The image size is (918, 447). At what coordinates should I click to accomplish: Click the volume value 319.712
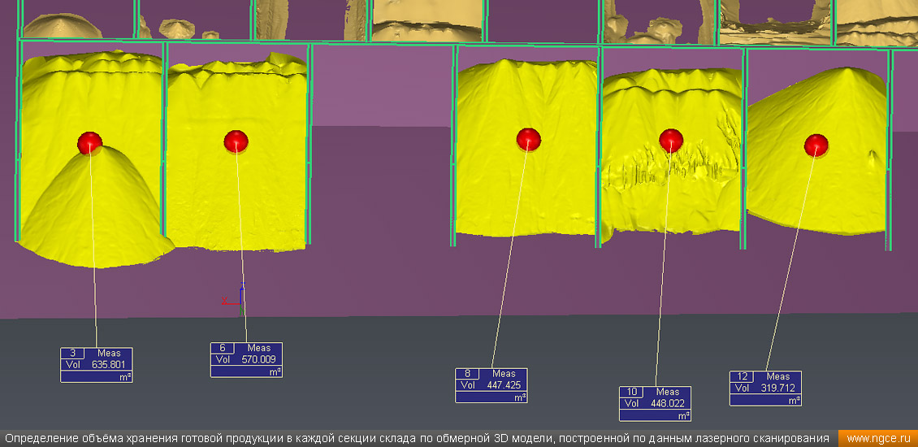click(x=777, y=388)
